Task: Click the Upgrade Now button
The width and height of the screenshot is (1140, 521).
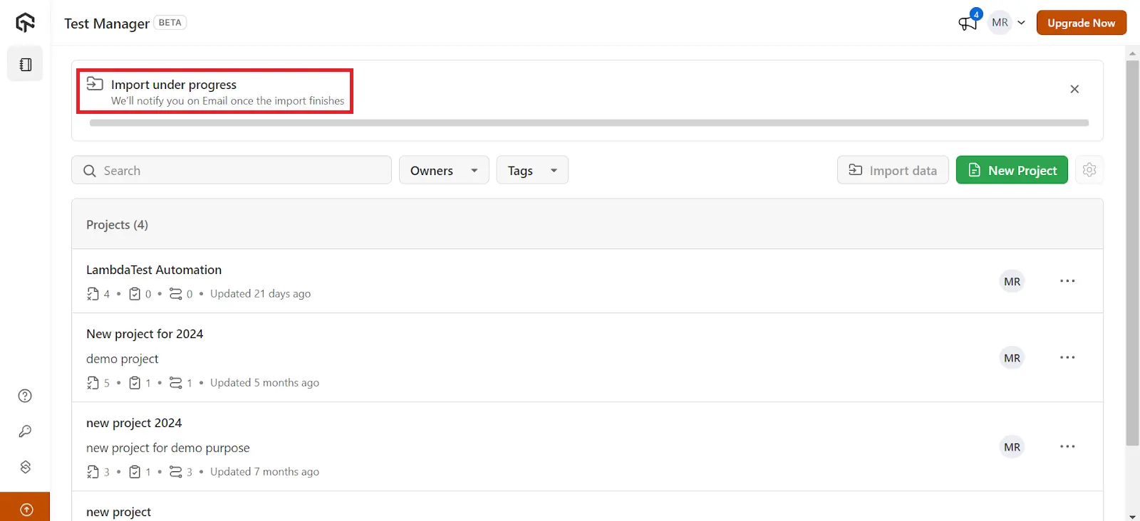Action: (1081, 23)
